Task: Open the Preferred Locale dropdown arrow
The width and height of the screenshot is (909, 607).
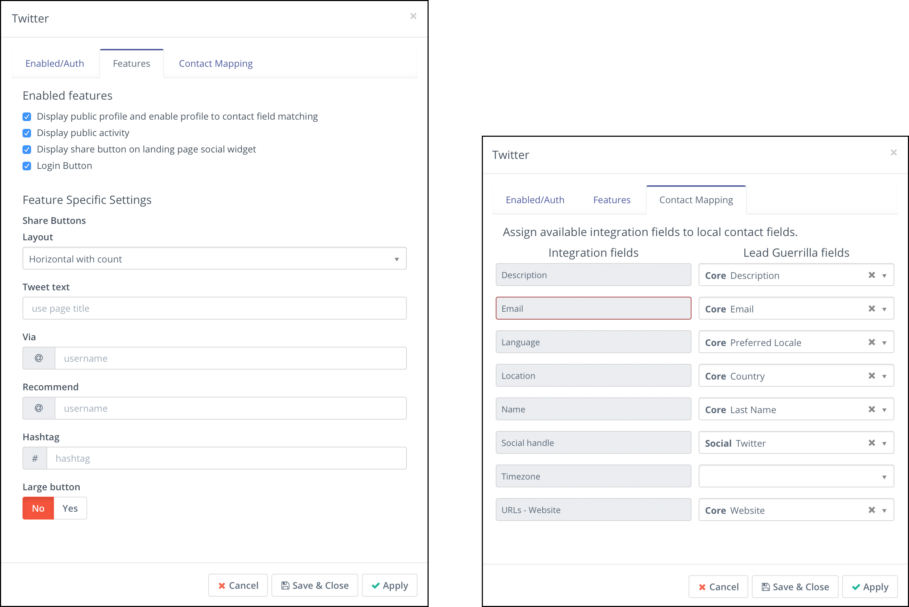Action: click(x=885, y=343)
